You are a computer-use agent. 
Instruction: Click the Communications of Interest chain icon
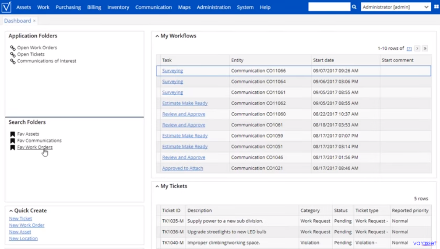13,61
